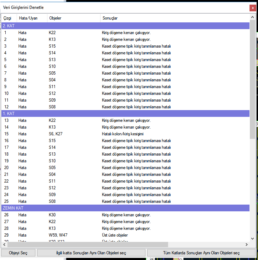Select row 7 with object S05
Image resolution: width=258 pixels, height=260 pixels.
[125, 73]
